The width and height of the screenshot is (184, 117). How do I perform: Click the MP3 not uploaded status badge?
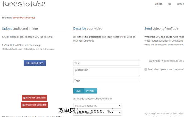34,98
